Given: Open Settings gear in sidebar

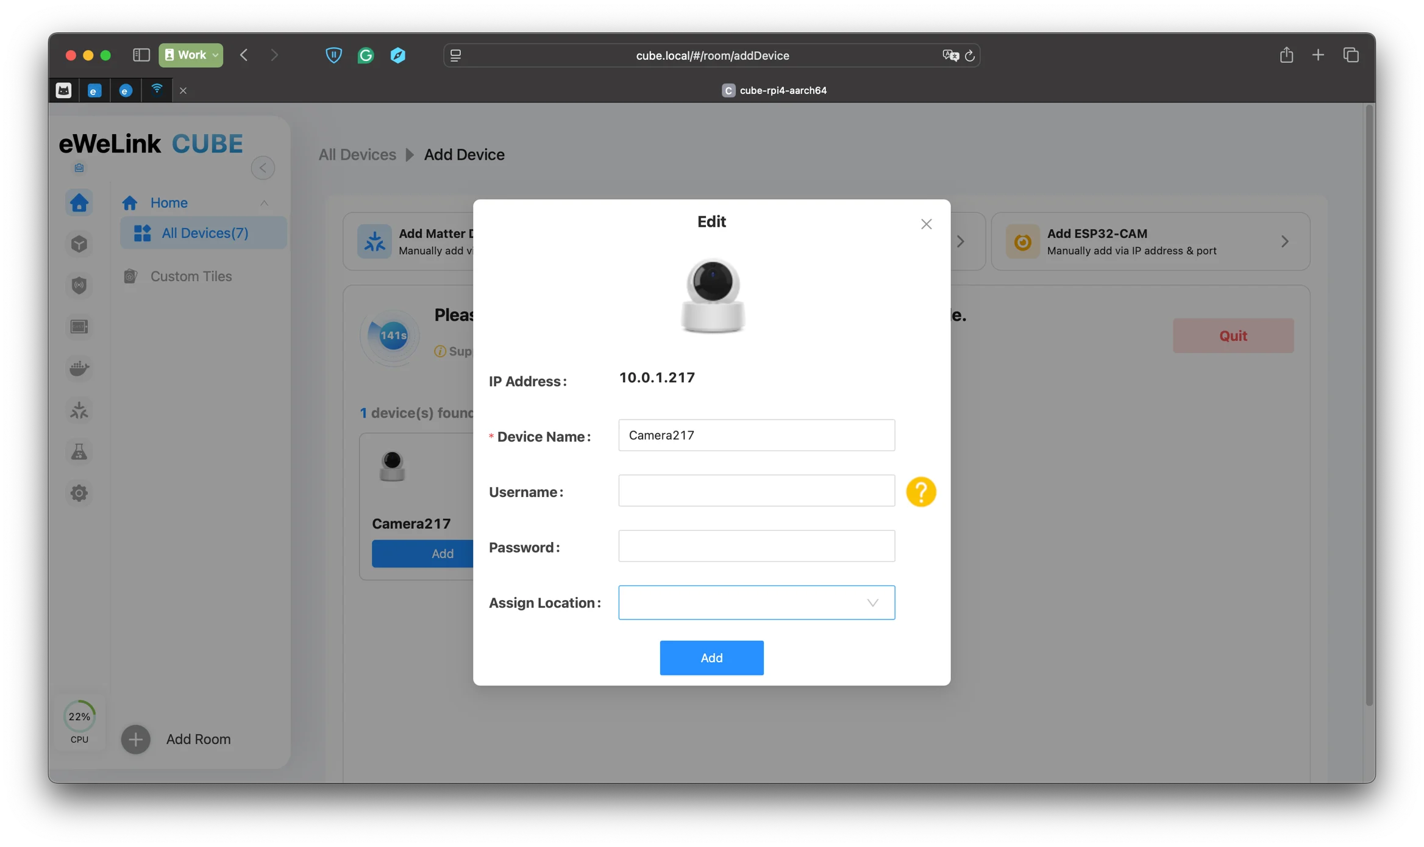Looking at the screenshot, I should click(x=79, y=493).
